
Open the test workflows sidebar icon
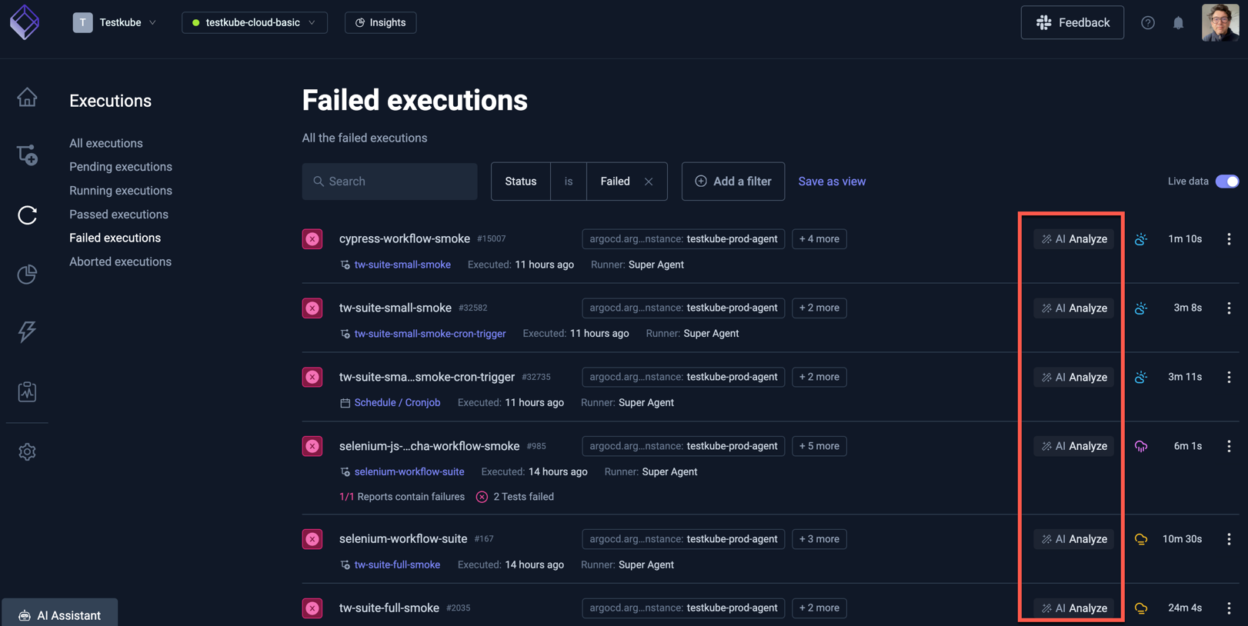[27, 155]
